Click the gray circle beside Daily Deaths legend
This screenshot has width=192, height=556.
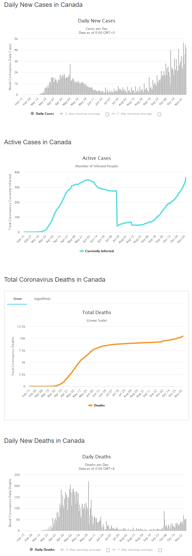pyautogui.click(x=31, y=549)
